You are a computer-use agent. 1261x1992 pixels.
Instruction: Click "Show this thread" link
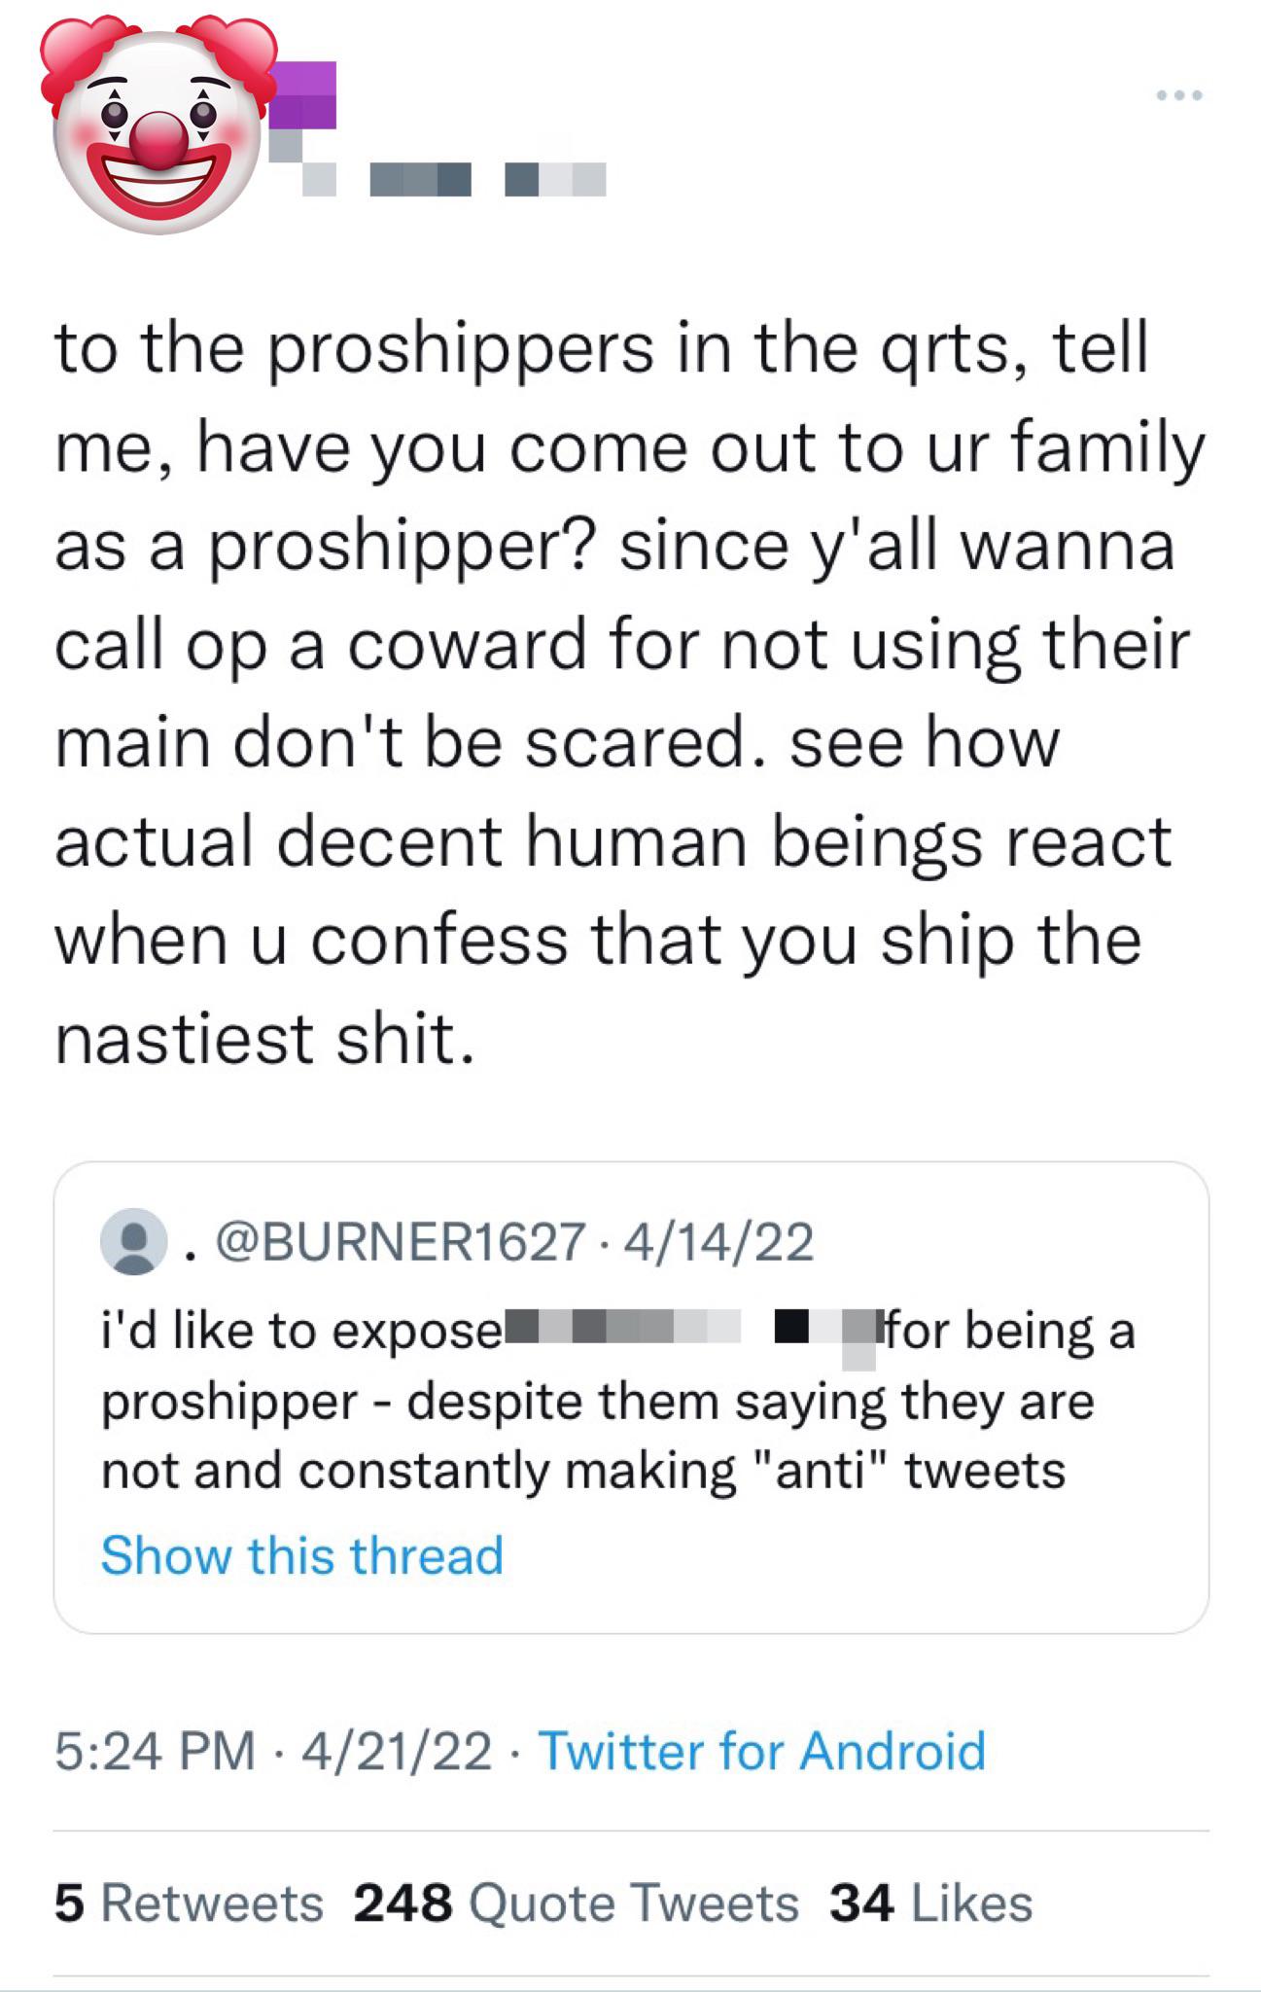tap(302, 1554)
